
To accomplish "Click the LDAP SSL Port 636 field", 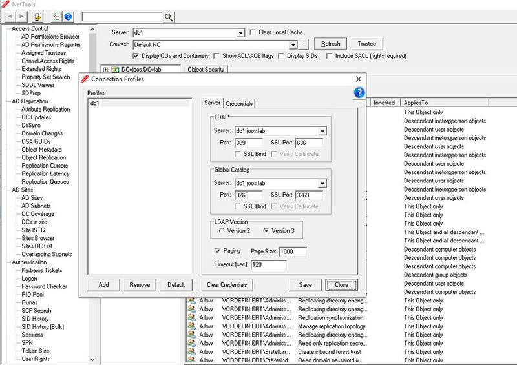I will [310, 143].
